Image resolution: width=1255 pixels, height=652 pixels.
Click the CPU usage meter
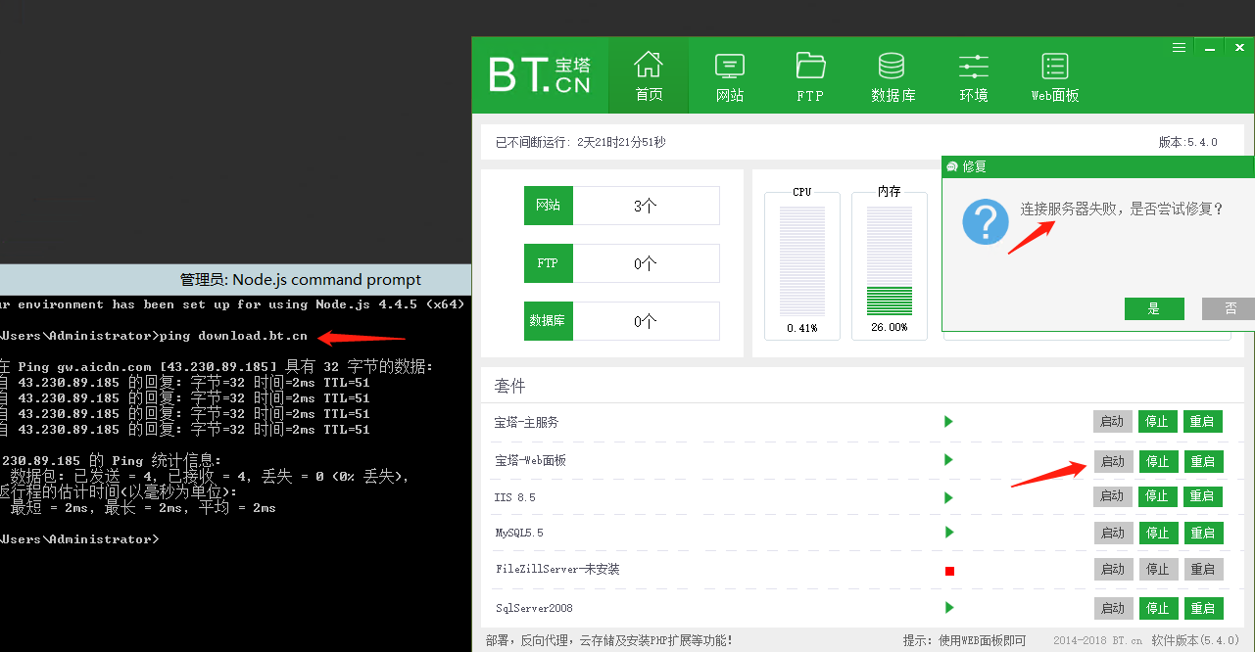(802, 261)
